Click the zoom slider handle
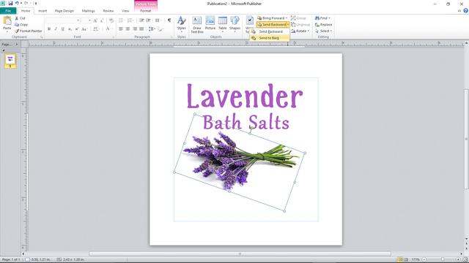This screenshot has width=469, height=263. [443, 260]
